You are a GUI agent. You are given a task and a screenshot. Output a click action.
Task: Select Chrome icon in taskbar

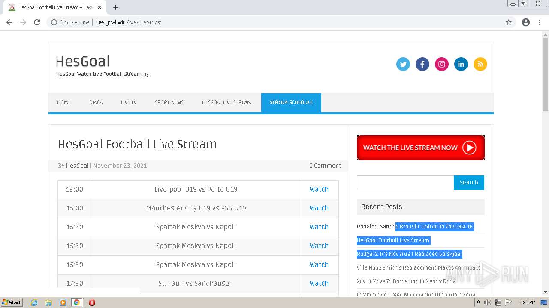(x=77, y=302)
